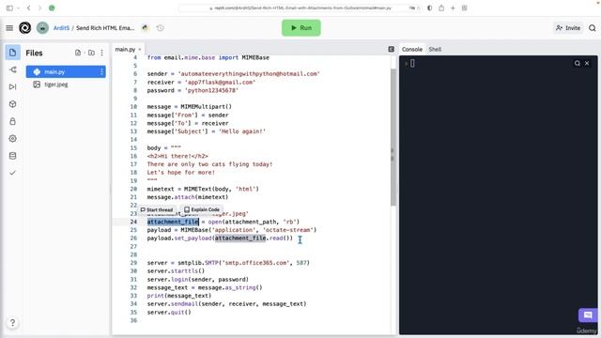Toggle the editor layout icon beside Console
The image size is (601, 338).
(x=392, y=49)
